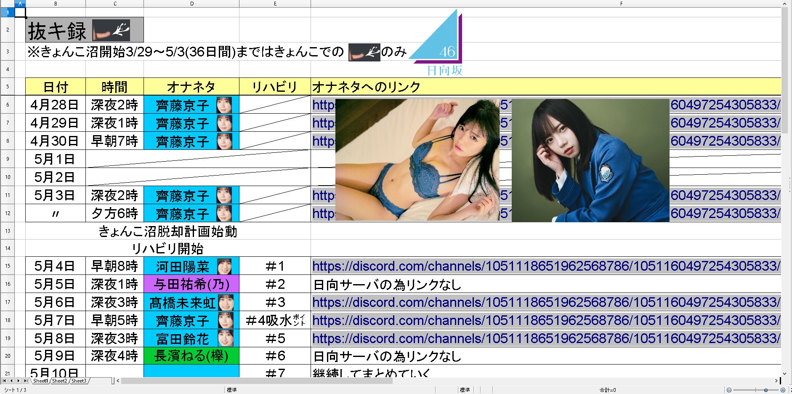The width and height of the screenshot is (792, 394).
Task: Open the Discord link in row 19
Action: [545, 338]
